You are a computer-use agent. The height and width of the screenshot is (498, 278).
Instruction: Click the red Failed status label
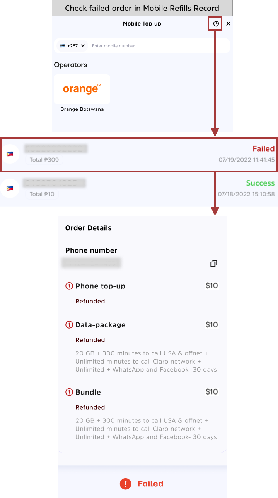click(x=263, y=149)
